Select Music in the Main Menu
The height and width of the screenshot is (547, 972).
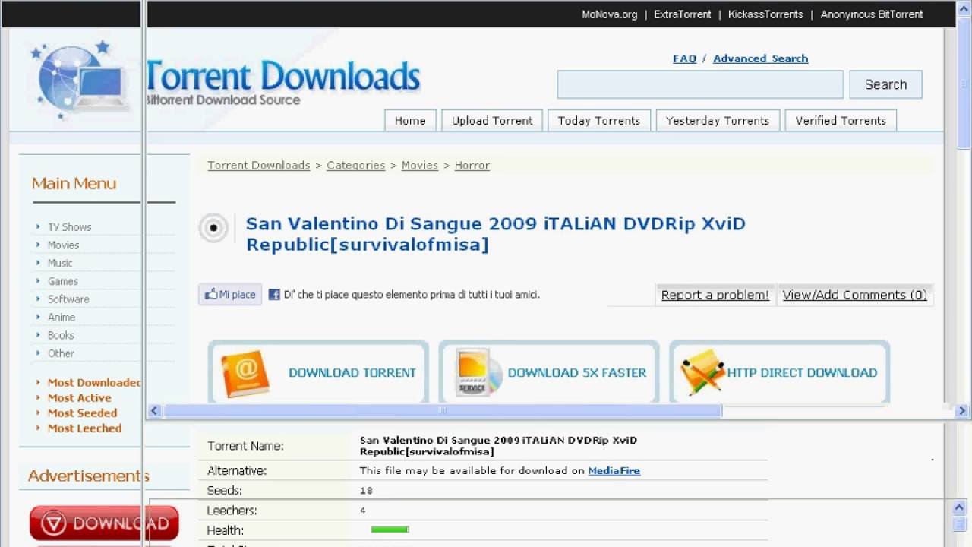[60, 264]
